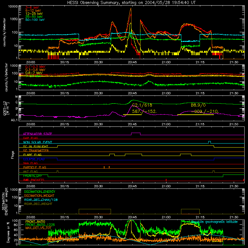
Task: Click the NON_SOLAR_EVENT flag label
Action: 38,142
